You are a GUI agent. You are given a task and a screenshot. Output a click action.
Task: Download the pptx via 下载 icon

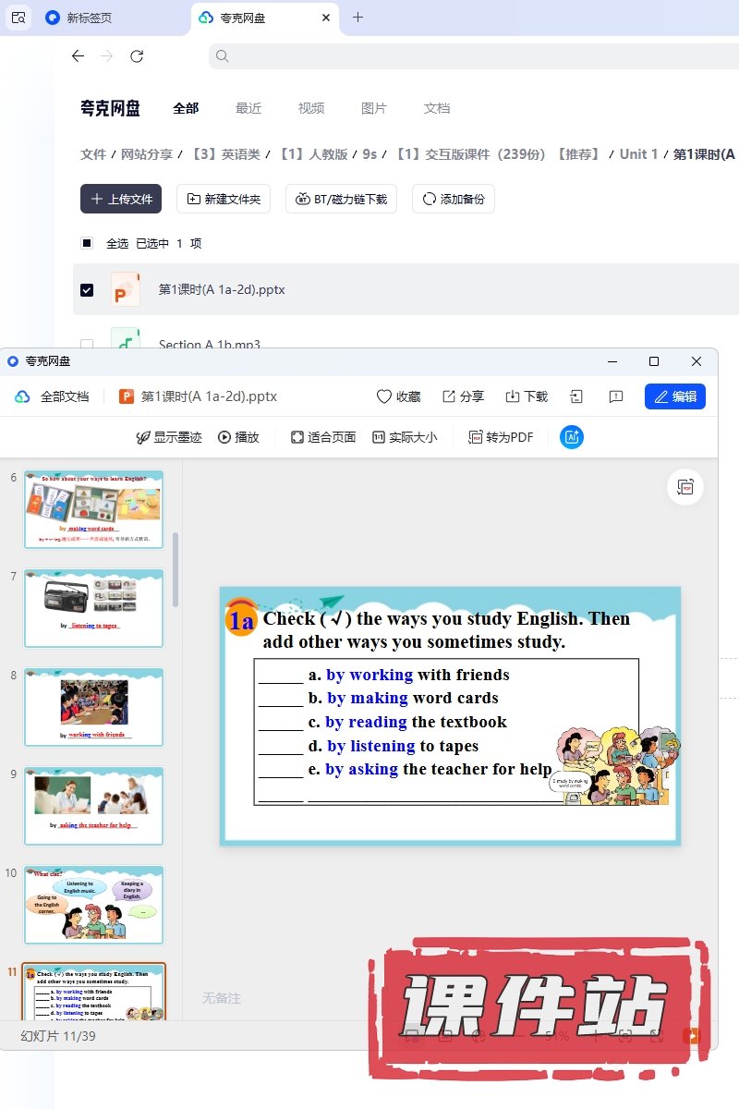pos(513,396)
